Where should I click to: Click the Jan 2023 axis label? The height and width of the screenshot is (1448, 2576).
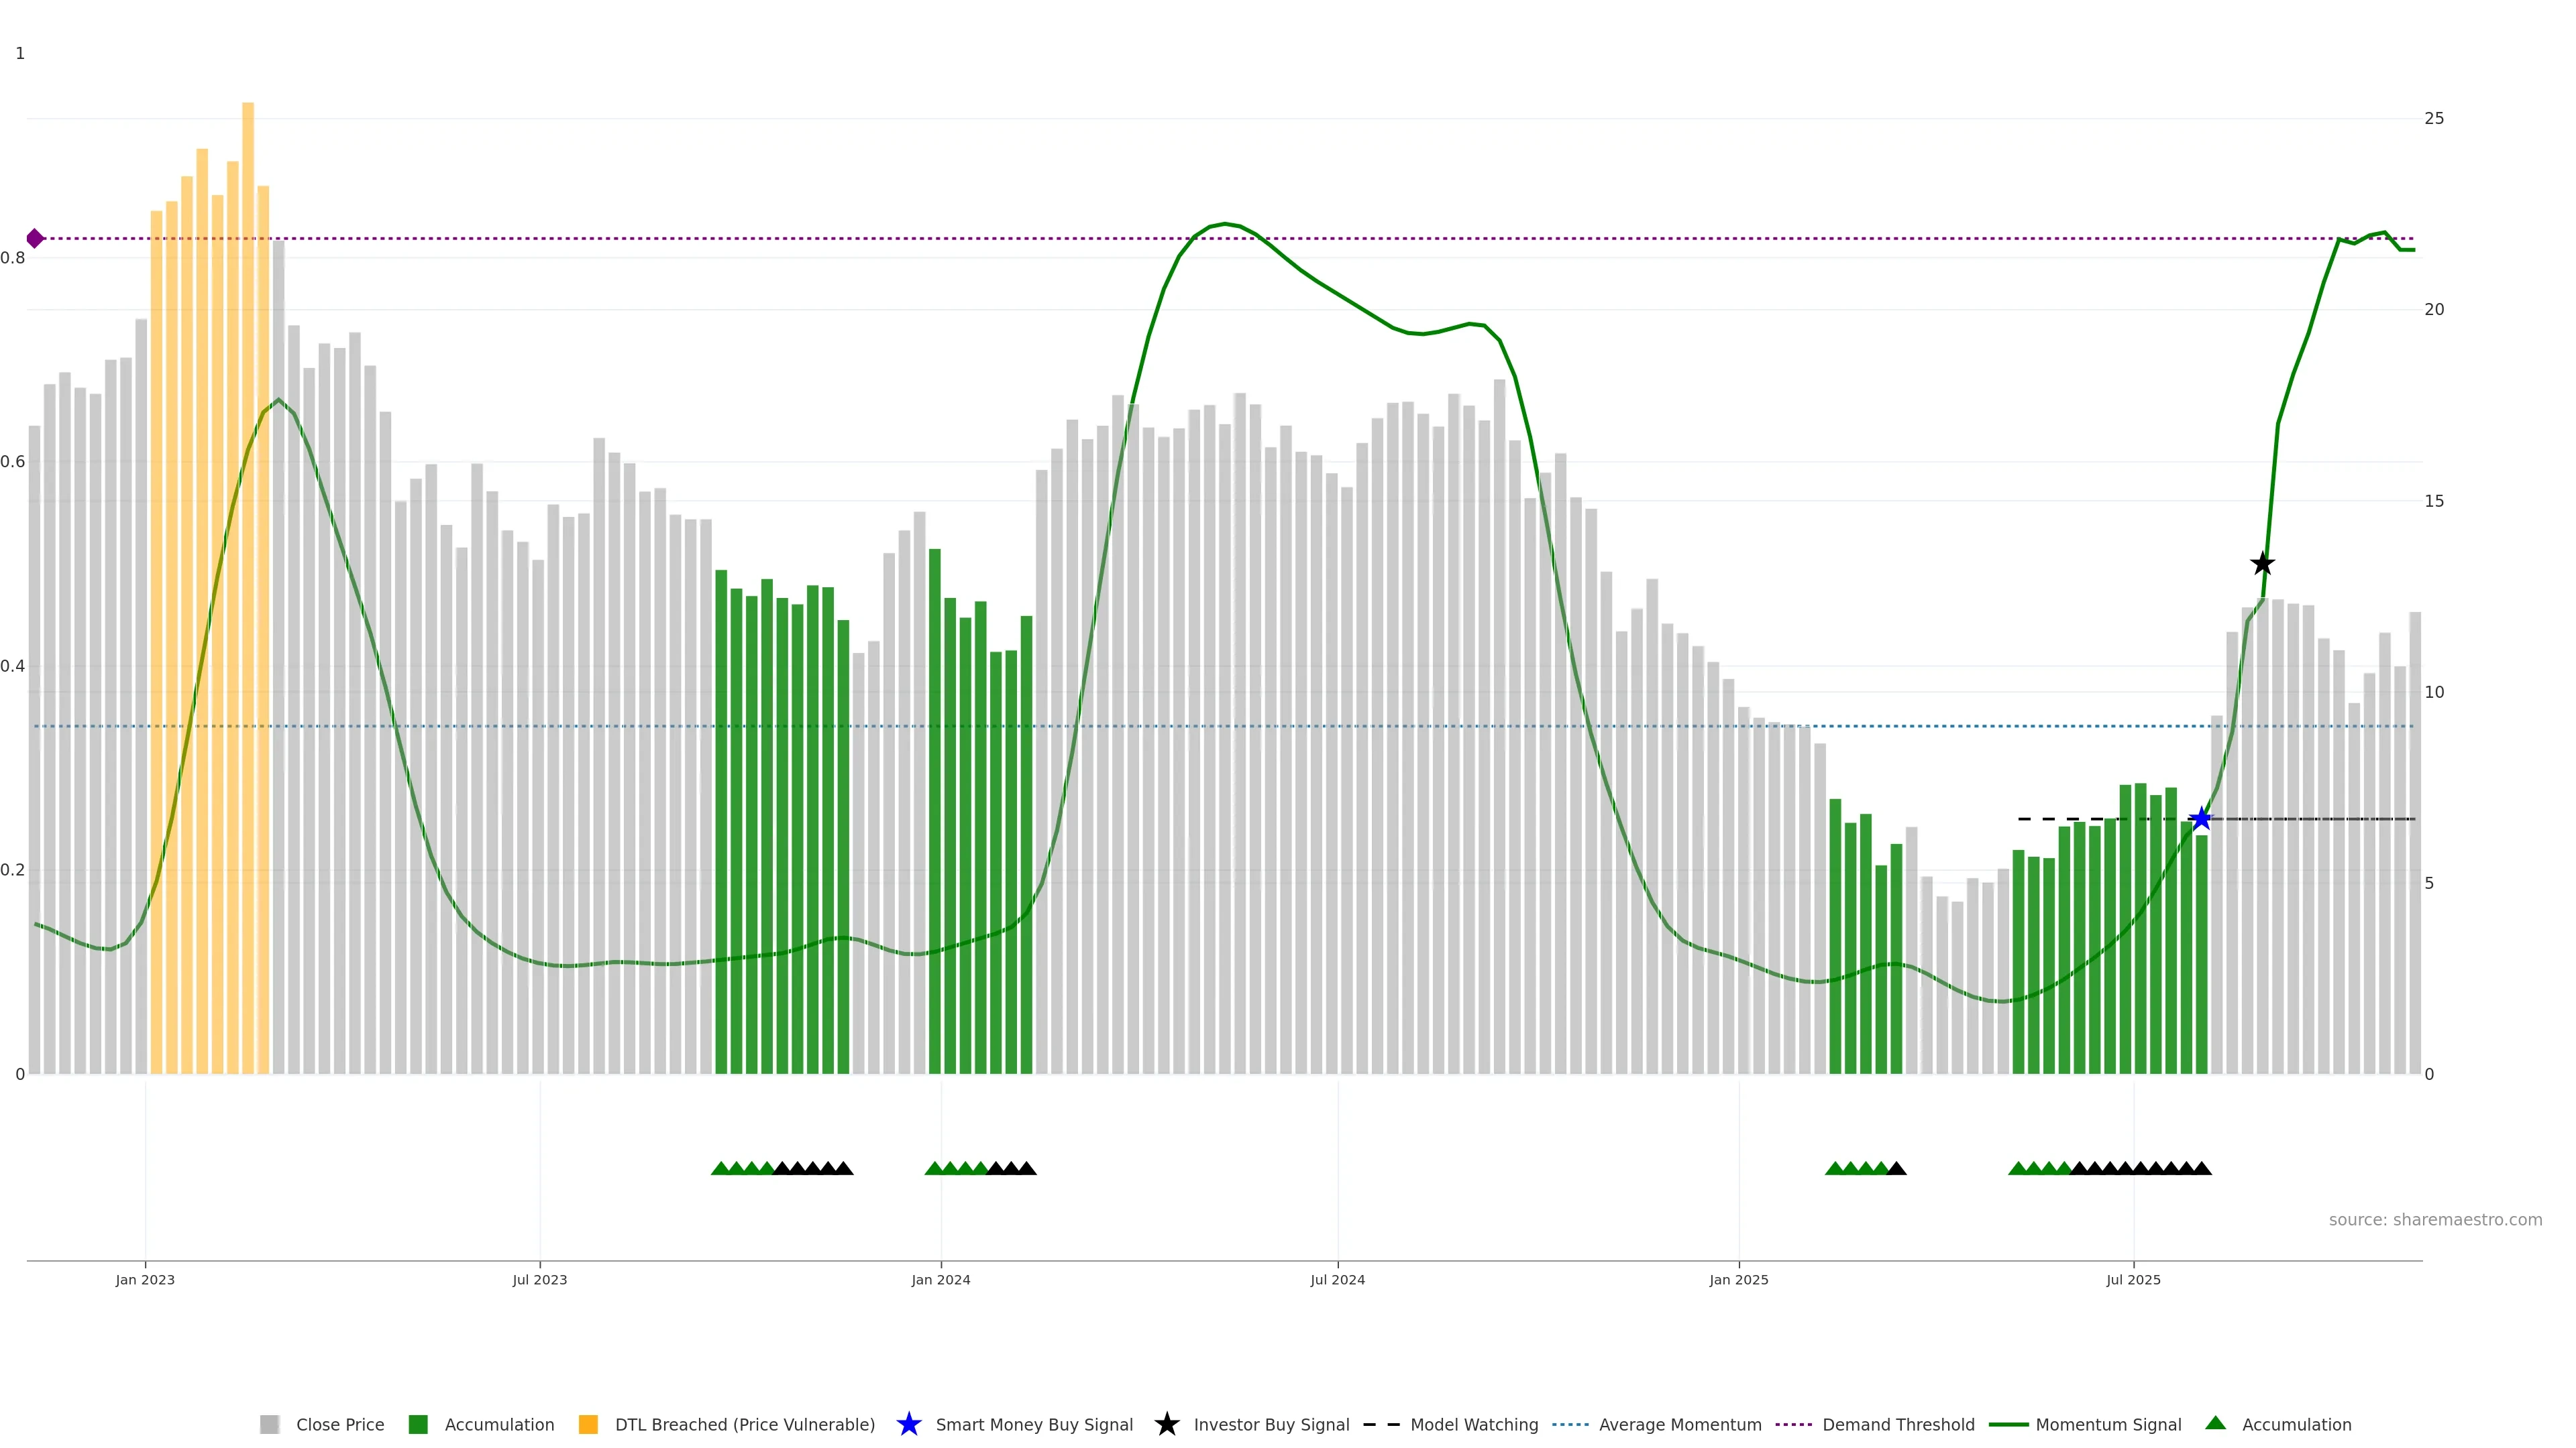coord(145,1279)
